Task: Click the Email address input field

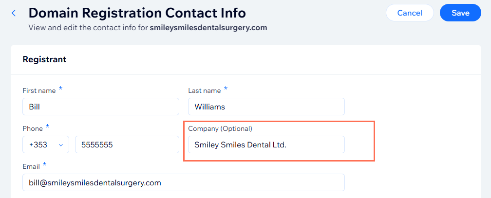Action: click(x=183, y=182)
